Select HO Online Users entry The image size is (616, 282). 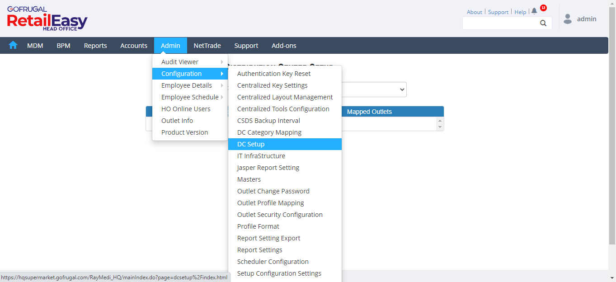tap(186, 109)
